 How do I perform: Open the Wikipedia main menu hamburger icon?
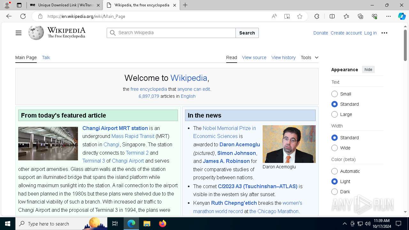[x=19, y=33]
